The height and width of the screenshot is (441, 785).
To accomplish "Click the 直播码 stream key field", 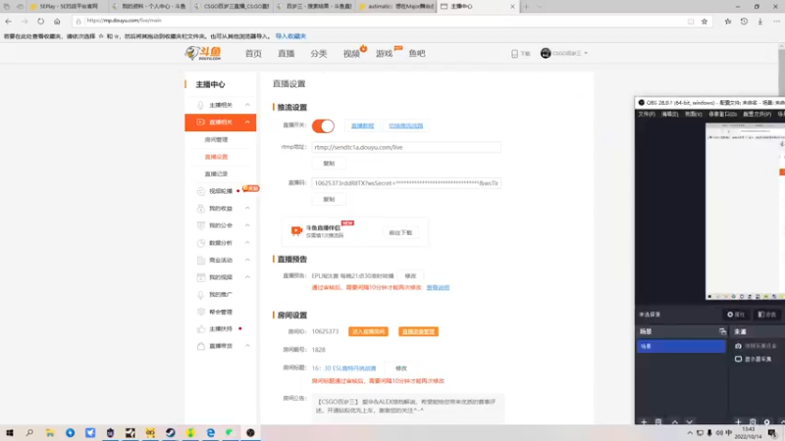I will [x=406, y=183].
